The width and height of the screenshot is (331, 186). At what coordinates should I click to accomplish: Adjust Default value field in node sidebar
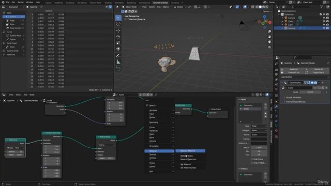point(259,148)
